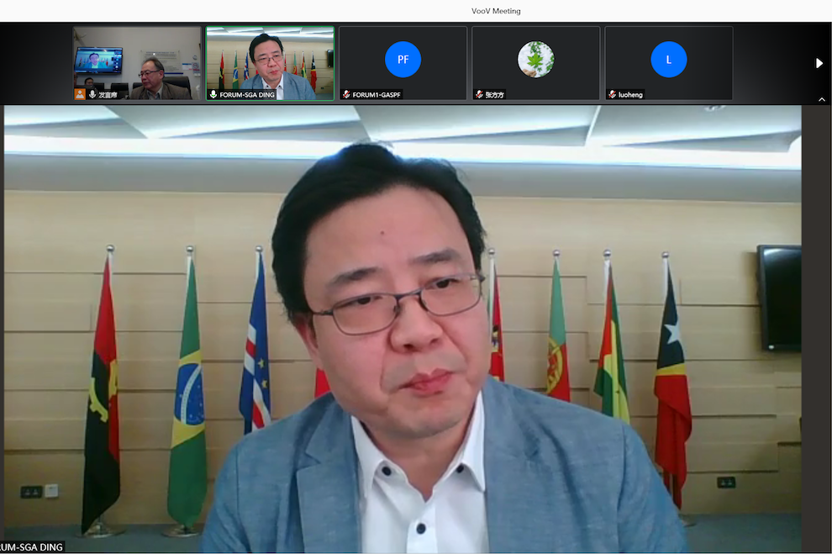Image resolution: width=832 pixels, height=554 pixels.
Task: Click the main speaker video area
Action: point(403,336)
